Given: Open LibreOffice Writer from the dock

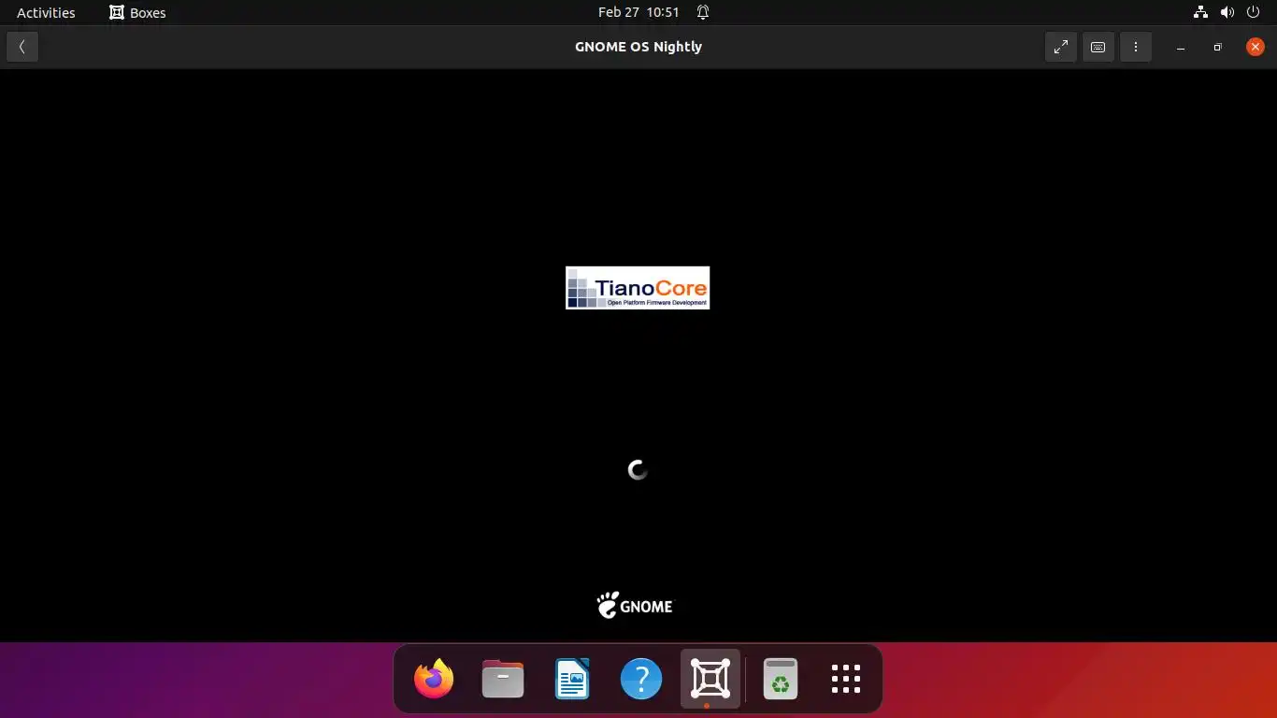Looking at the screenshot, I should [572, 679].
